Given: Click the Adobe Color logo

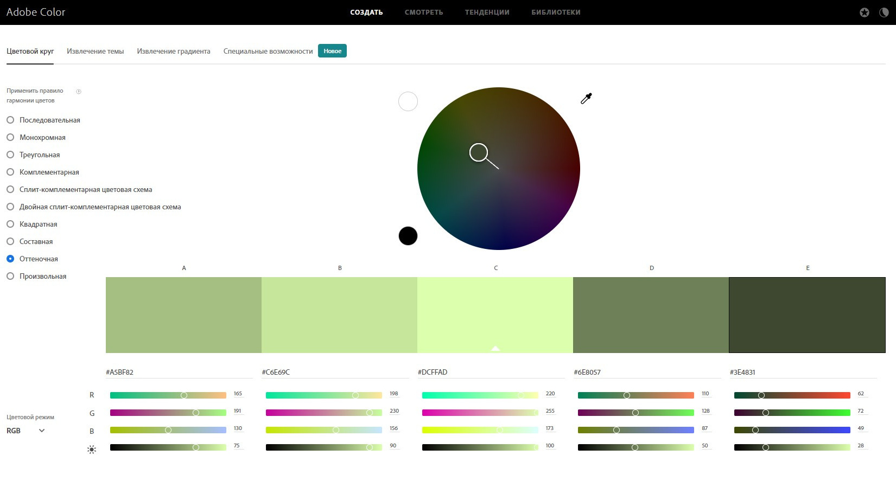Looking at the screenshot, I should 36,12.
